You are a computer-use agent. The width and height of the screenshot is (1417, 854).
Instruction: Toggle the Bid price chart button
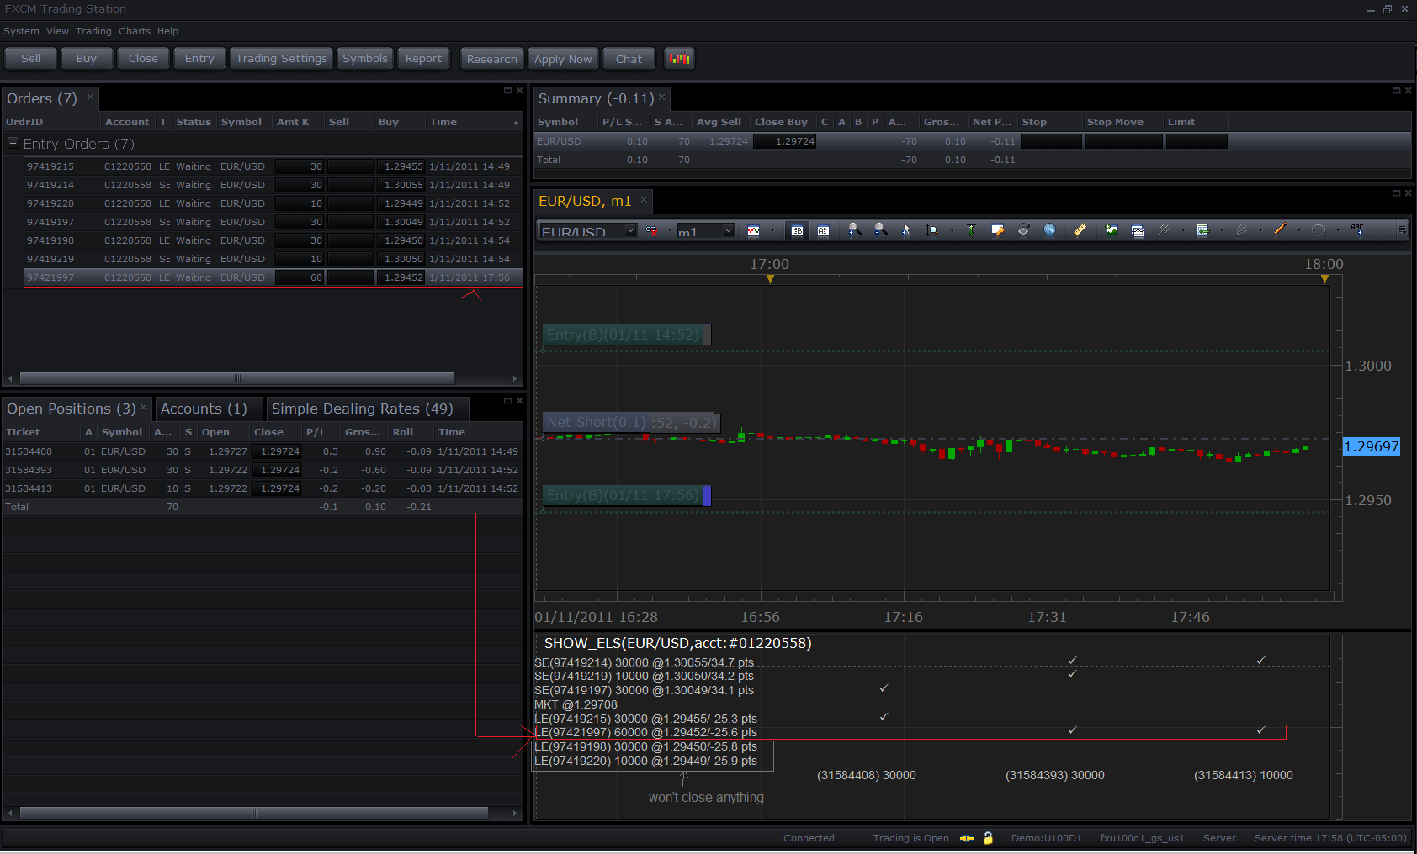point(797,230)
